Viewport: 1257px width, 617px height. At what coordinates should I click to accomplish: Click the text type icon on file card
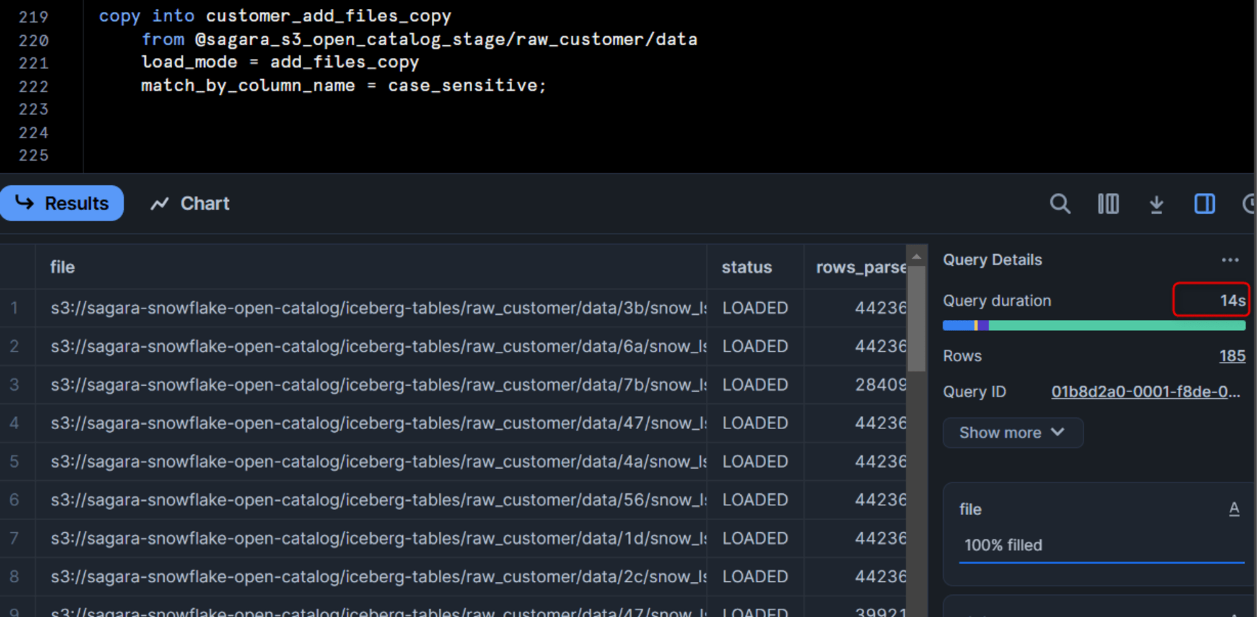[x=1234, y=509]
